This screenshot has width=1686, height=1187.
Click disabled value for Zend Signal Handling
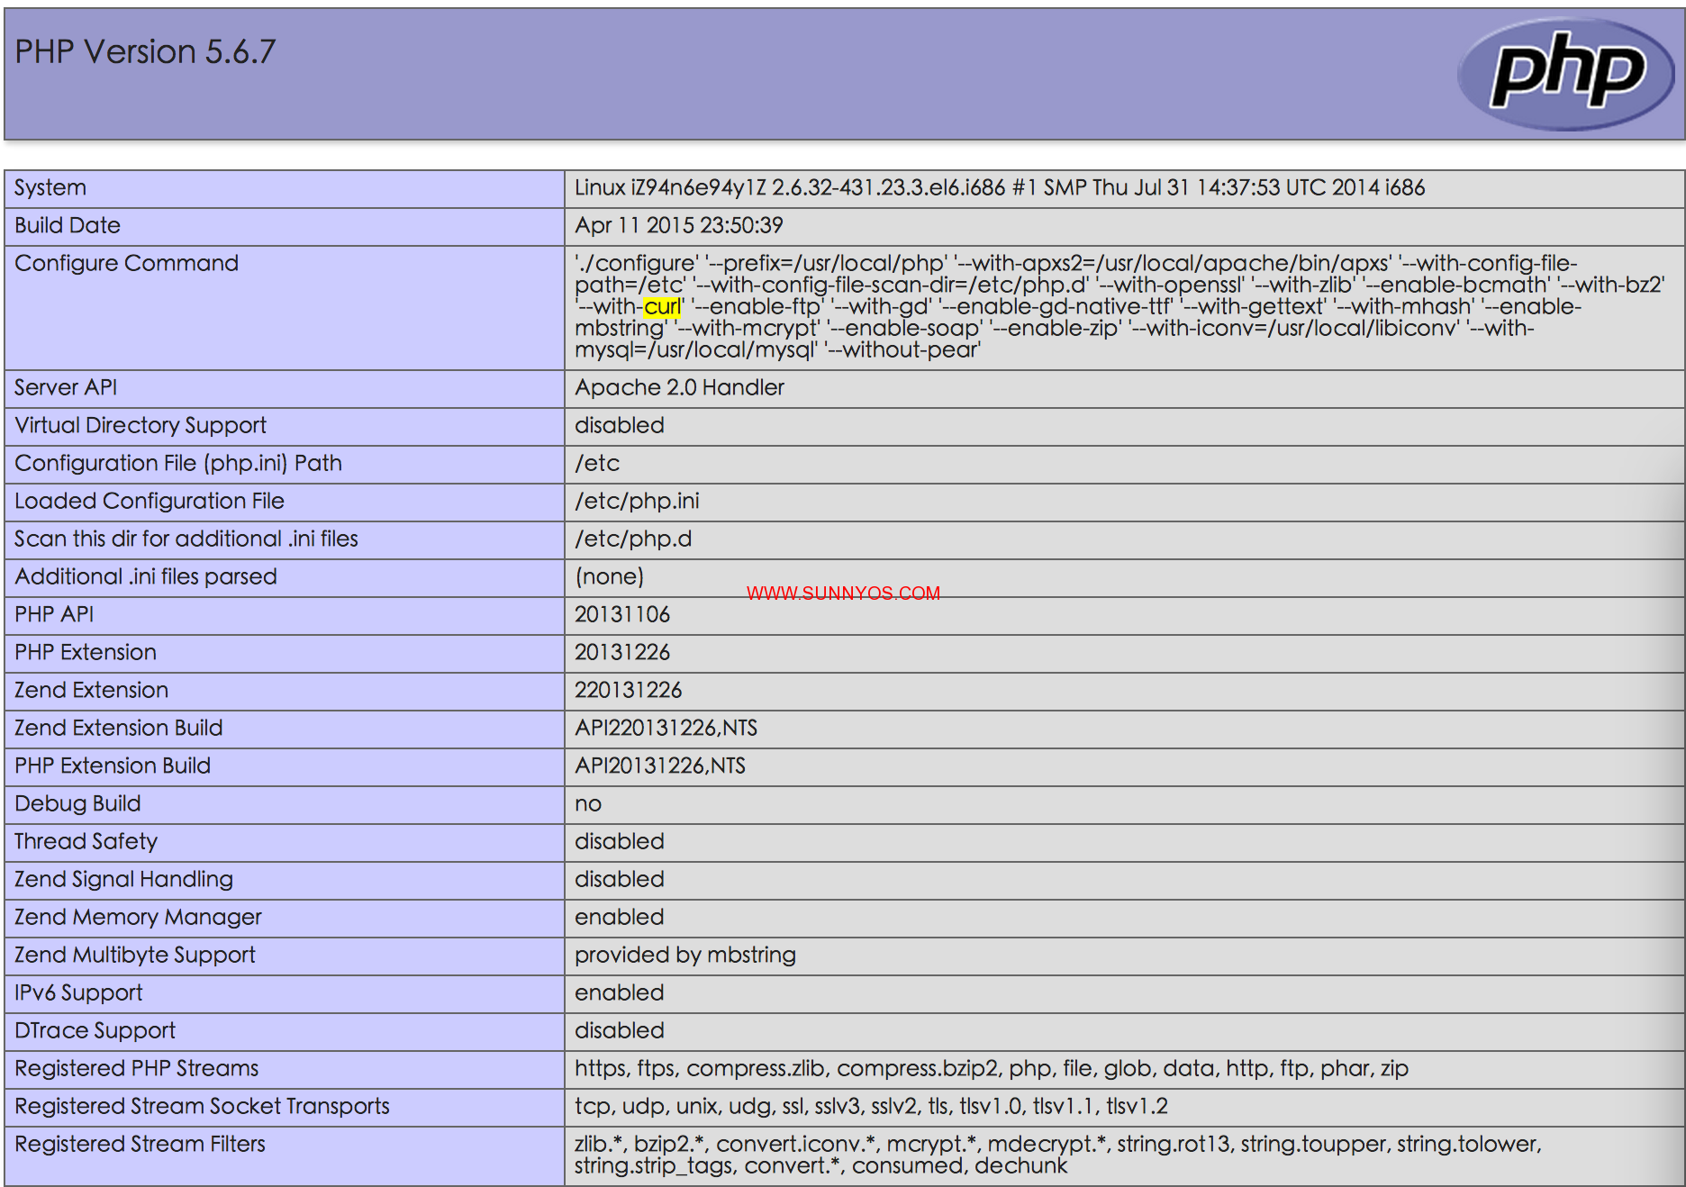(620, 880)
